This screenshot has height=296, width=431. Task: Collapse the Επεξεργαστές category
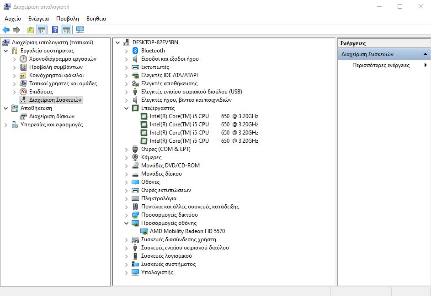[126, 108]
